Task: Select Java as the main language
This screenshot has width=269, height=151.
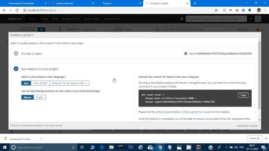Action: pyautogui.click(x=26, y=83)
